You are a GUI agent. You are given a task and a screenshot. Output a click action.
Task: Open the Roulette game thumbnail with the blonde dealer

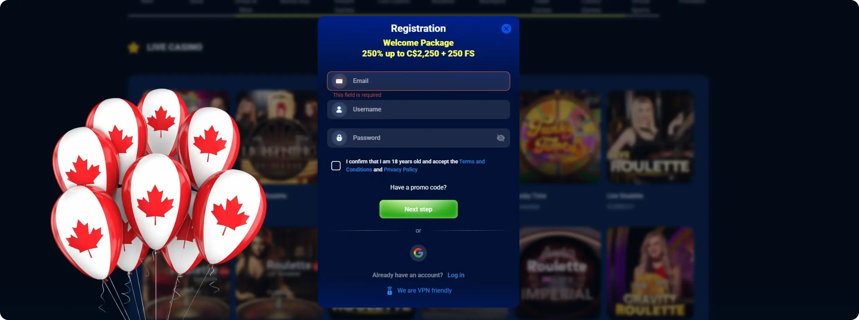(x=650, y=137)
